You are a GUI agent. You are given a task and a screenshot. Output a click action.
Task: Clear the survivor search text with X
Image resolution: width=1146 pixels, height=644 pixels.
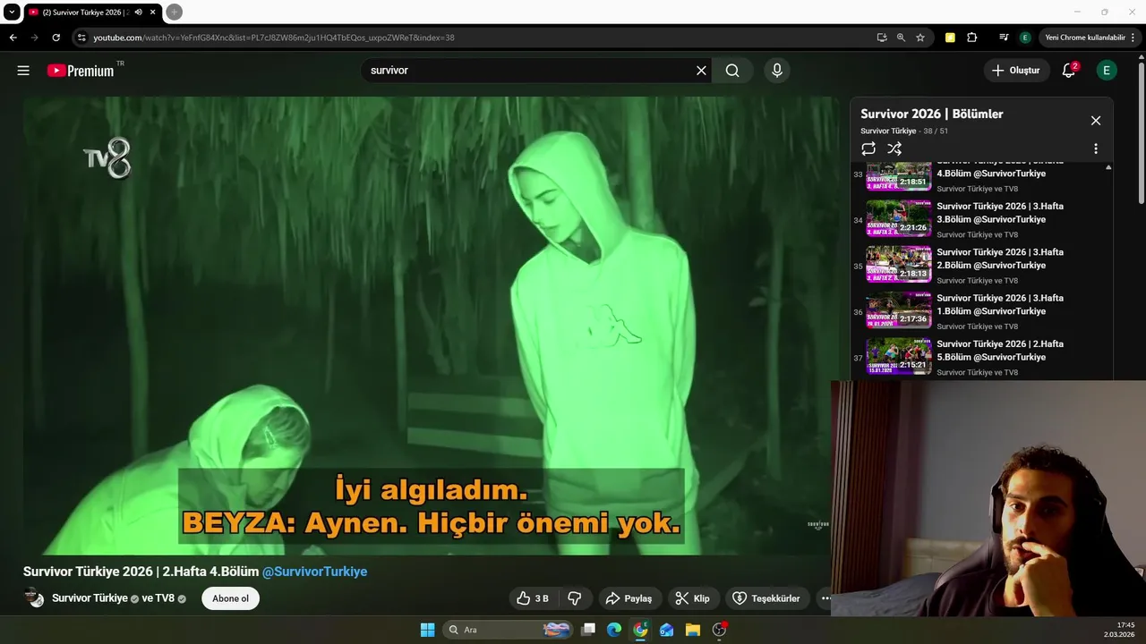[x=701, y=71]
